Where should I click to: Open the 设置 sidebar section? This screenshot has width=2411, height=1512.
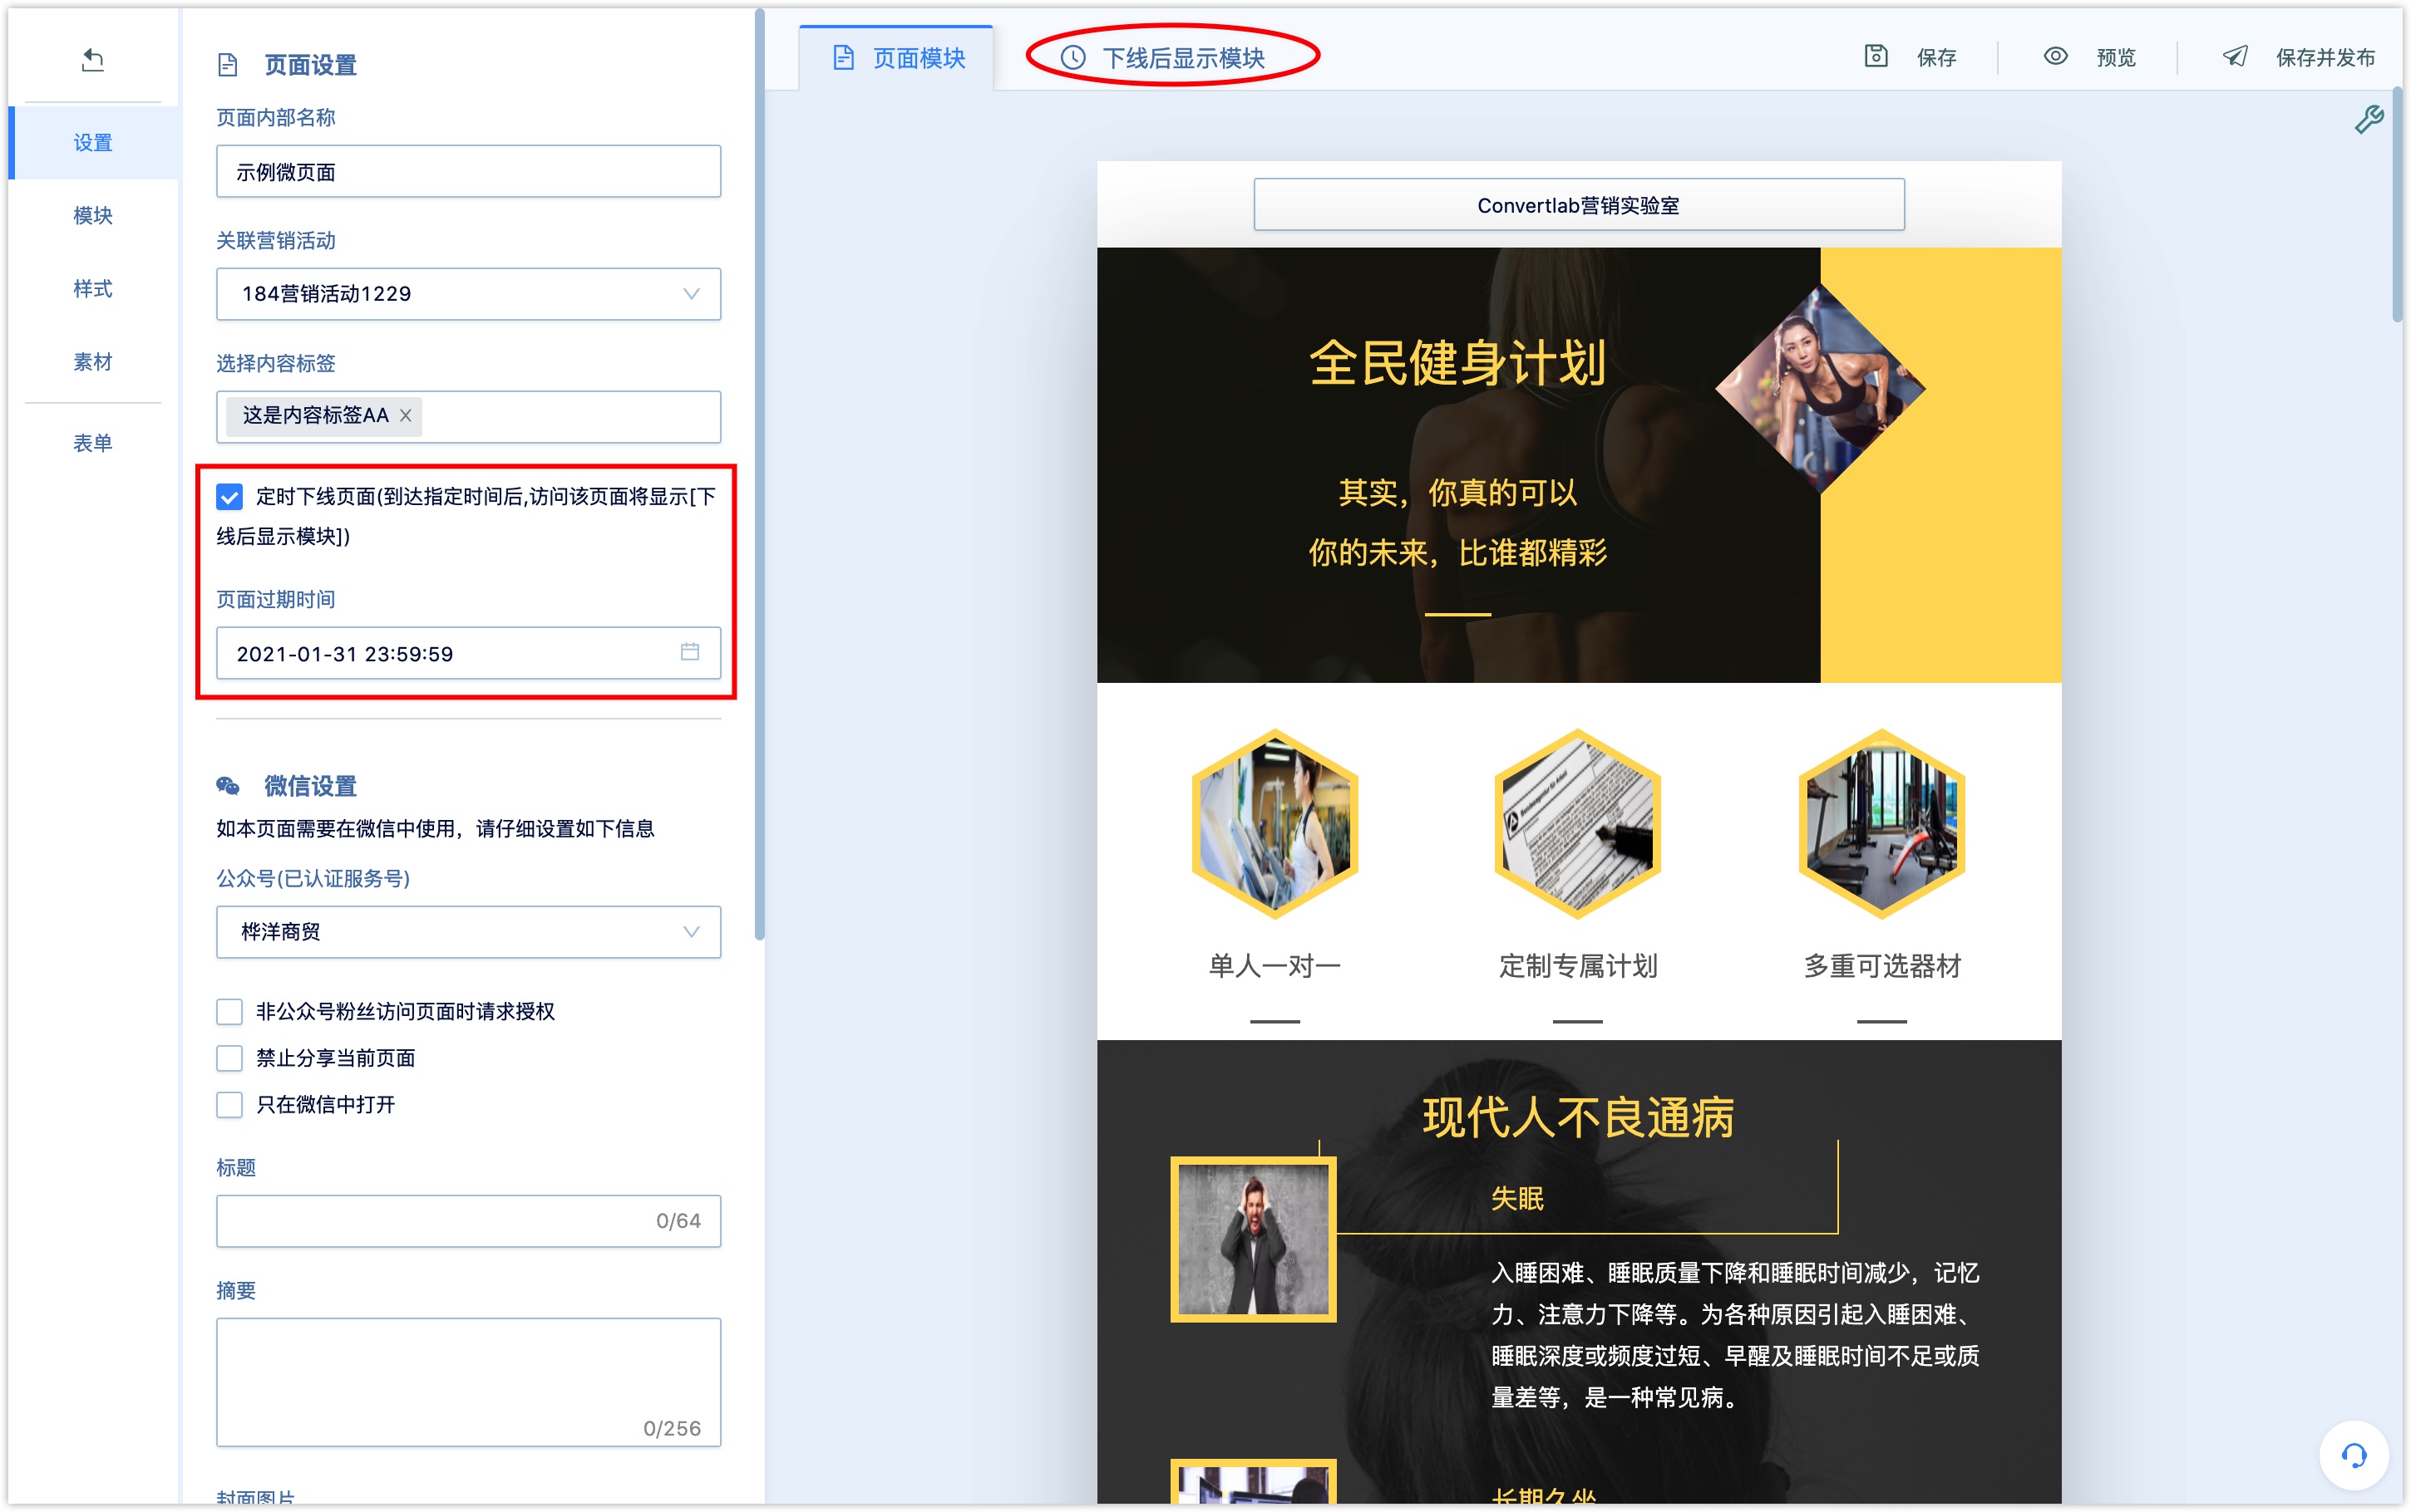point(93,143)
